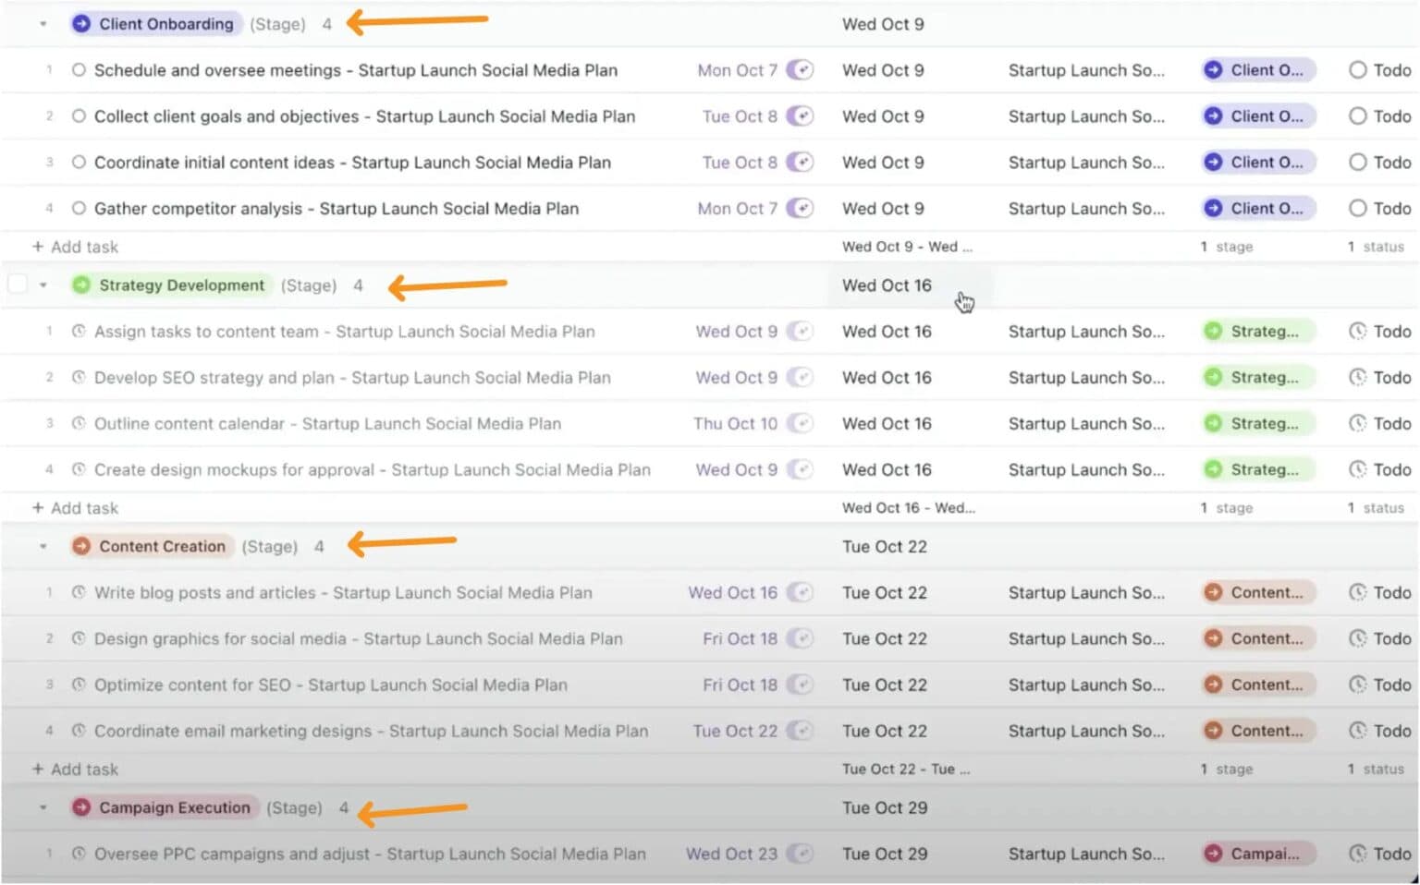This screenshot has width=1420, height=885.
Task: Toggle the AI date pill next to Mon Oct 7
Action: 802,69
